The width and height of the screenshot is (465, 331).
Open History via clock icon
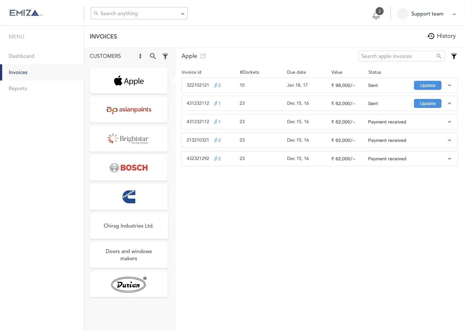tap(431, 36)
